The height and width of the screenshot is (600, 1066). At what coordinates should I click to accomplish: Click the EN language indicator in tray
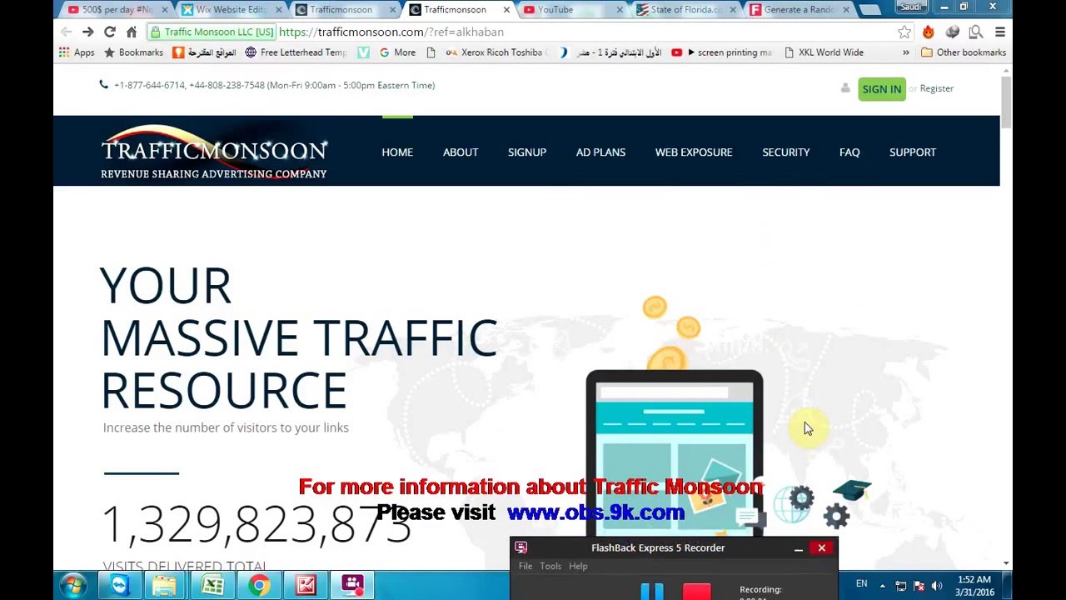(861, 584)
